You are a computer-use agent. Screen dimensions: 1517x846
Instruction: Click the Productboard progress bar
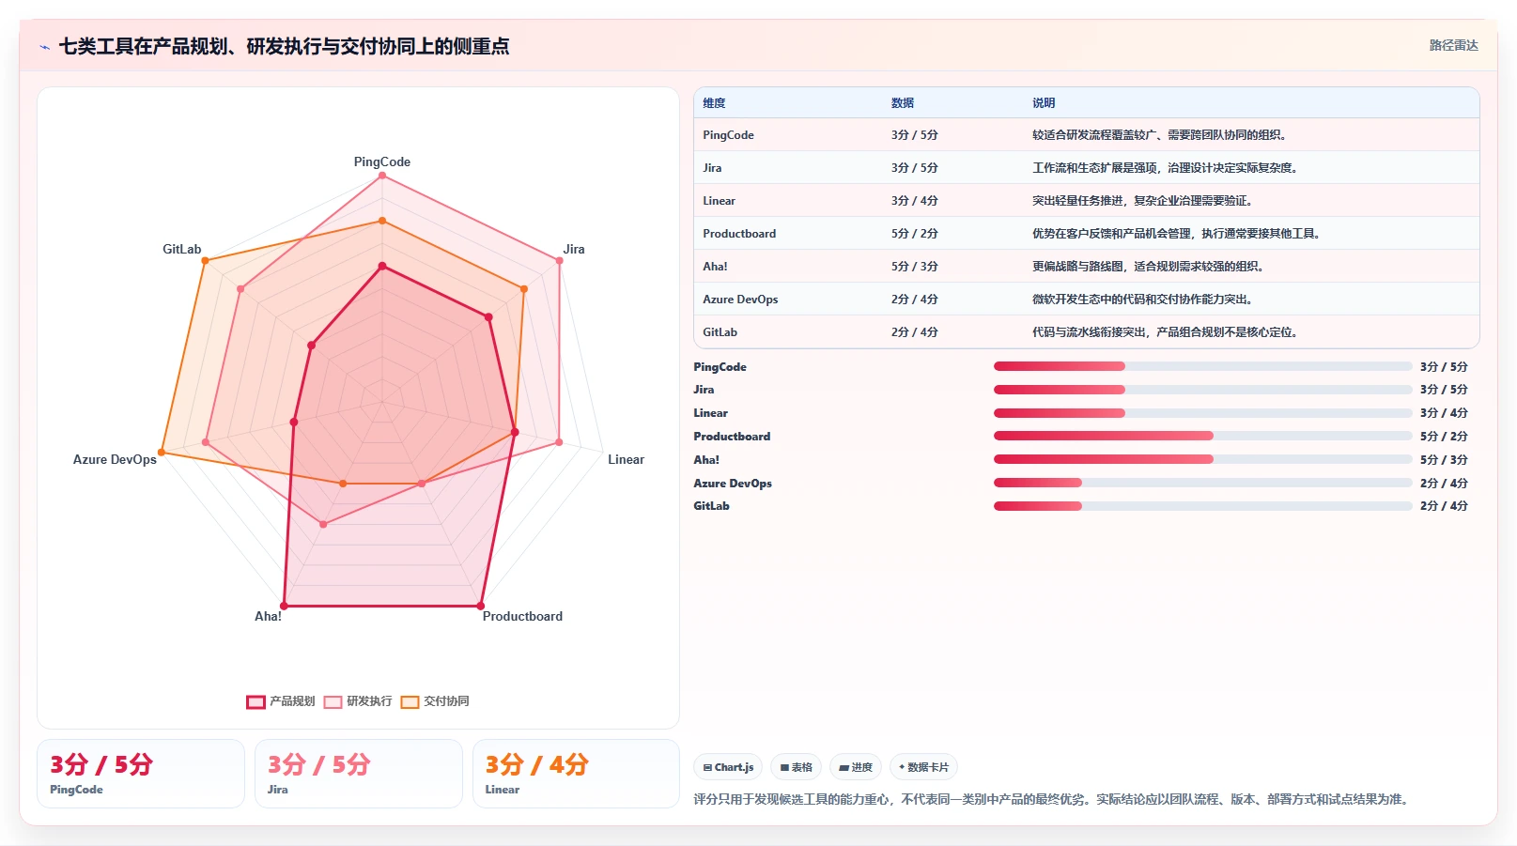click(1202, 436)
